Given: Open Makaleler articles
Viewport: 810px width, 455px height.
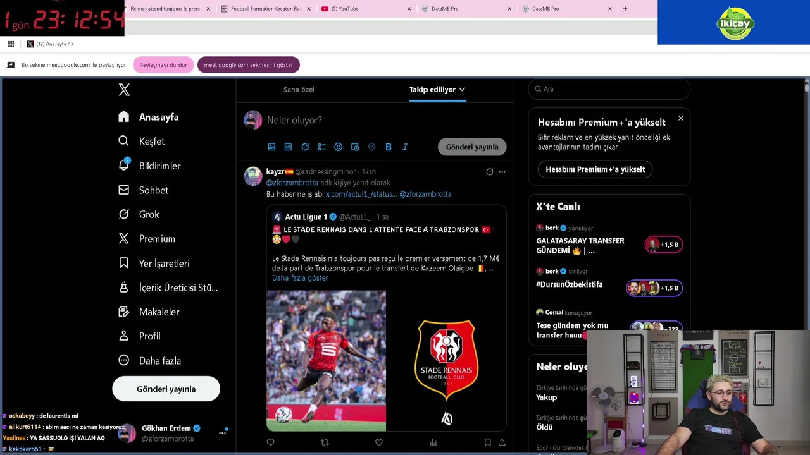Looking at the screenshot, I should (149, 312).
